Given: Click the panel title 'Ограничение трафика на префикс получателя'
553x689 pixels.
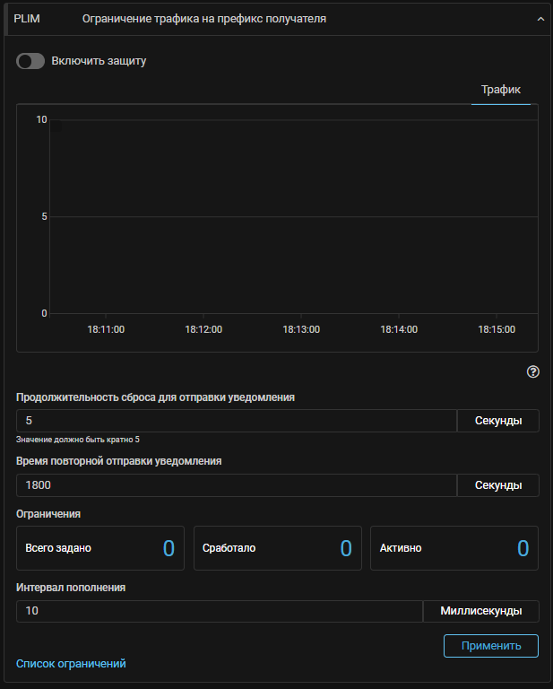Looking at the screenshot, I should pos(203,18).
